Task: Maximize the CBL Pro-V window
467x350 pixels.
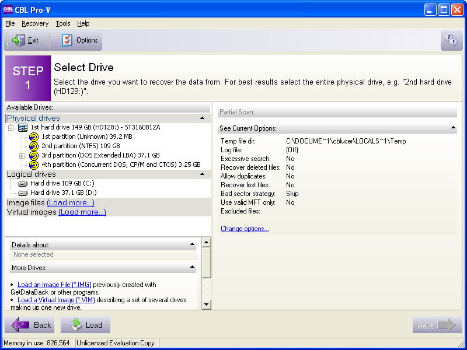Action: pyautogui.click(x=444, y=10)
